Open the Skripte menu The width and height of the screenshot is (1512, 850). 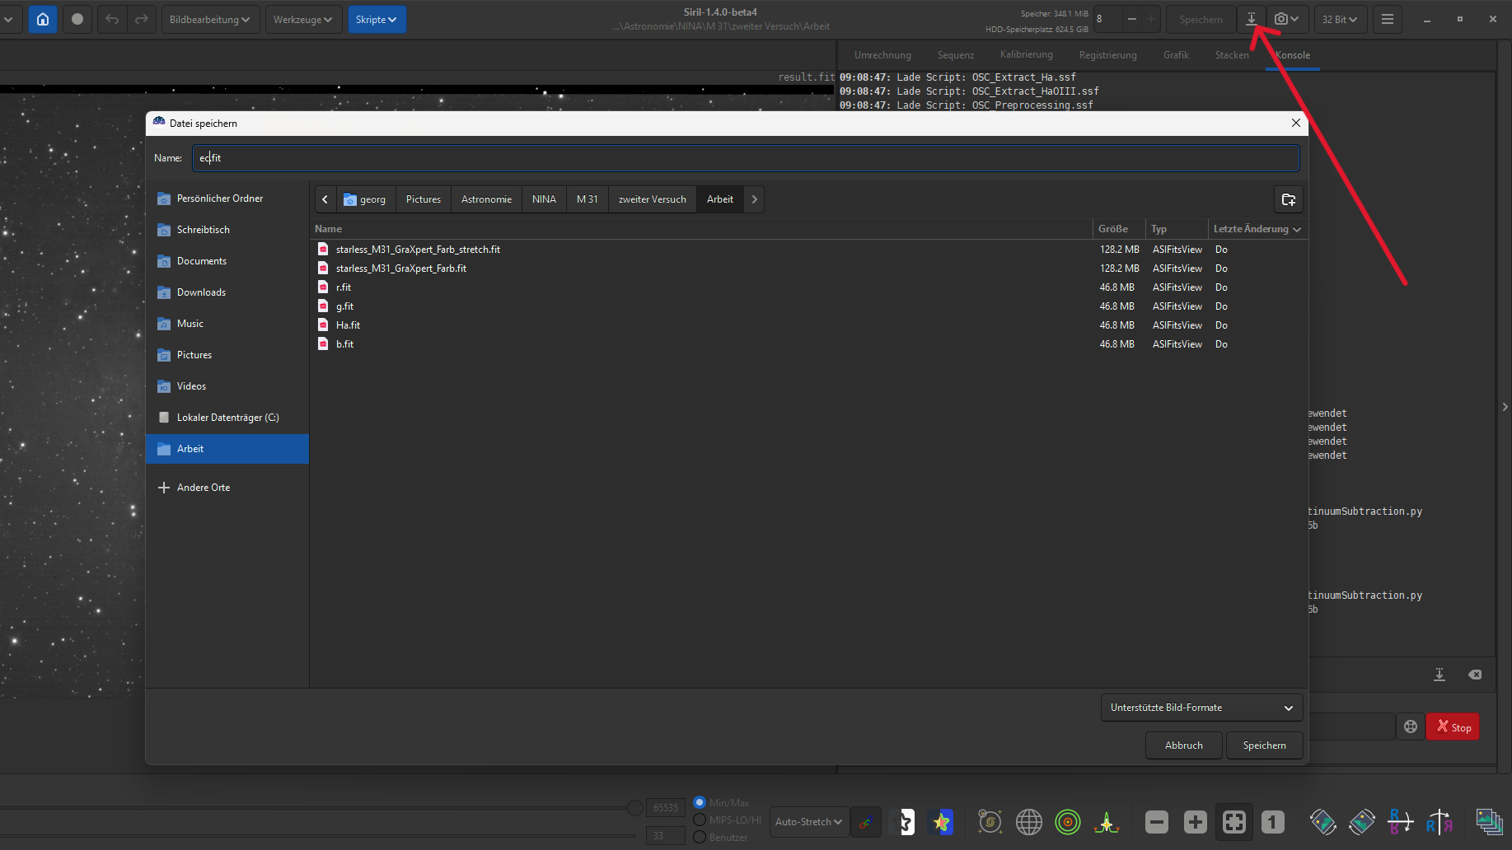click(x=376, y=19)
